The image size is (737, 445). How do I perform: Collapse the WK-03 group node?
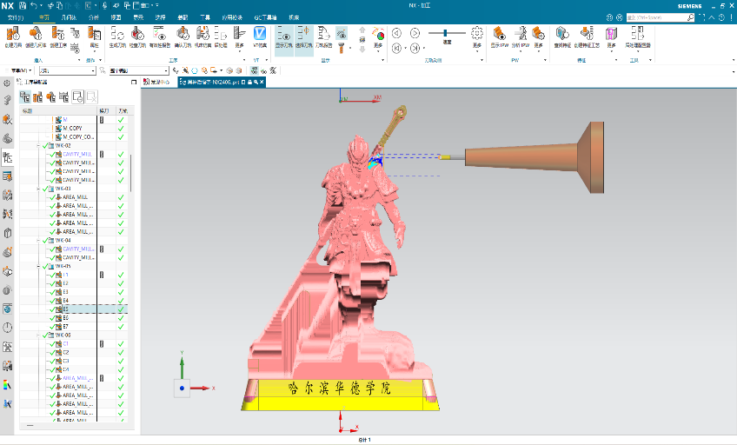pos(39,189)
